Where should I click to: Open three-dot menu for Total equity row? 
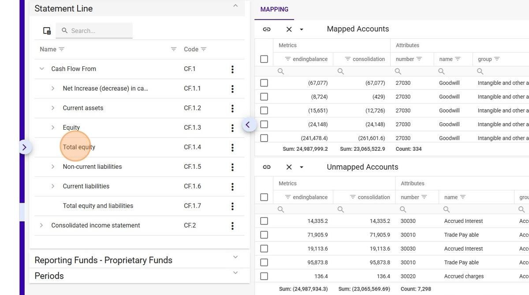(x=232, y=147)
